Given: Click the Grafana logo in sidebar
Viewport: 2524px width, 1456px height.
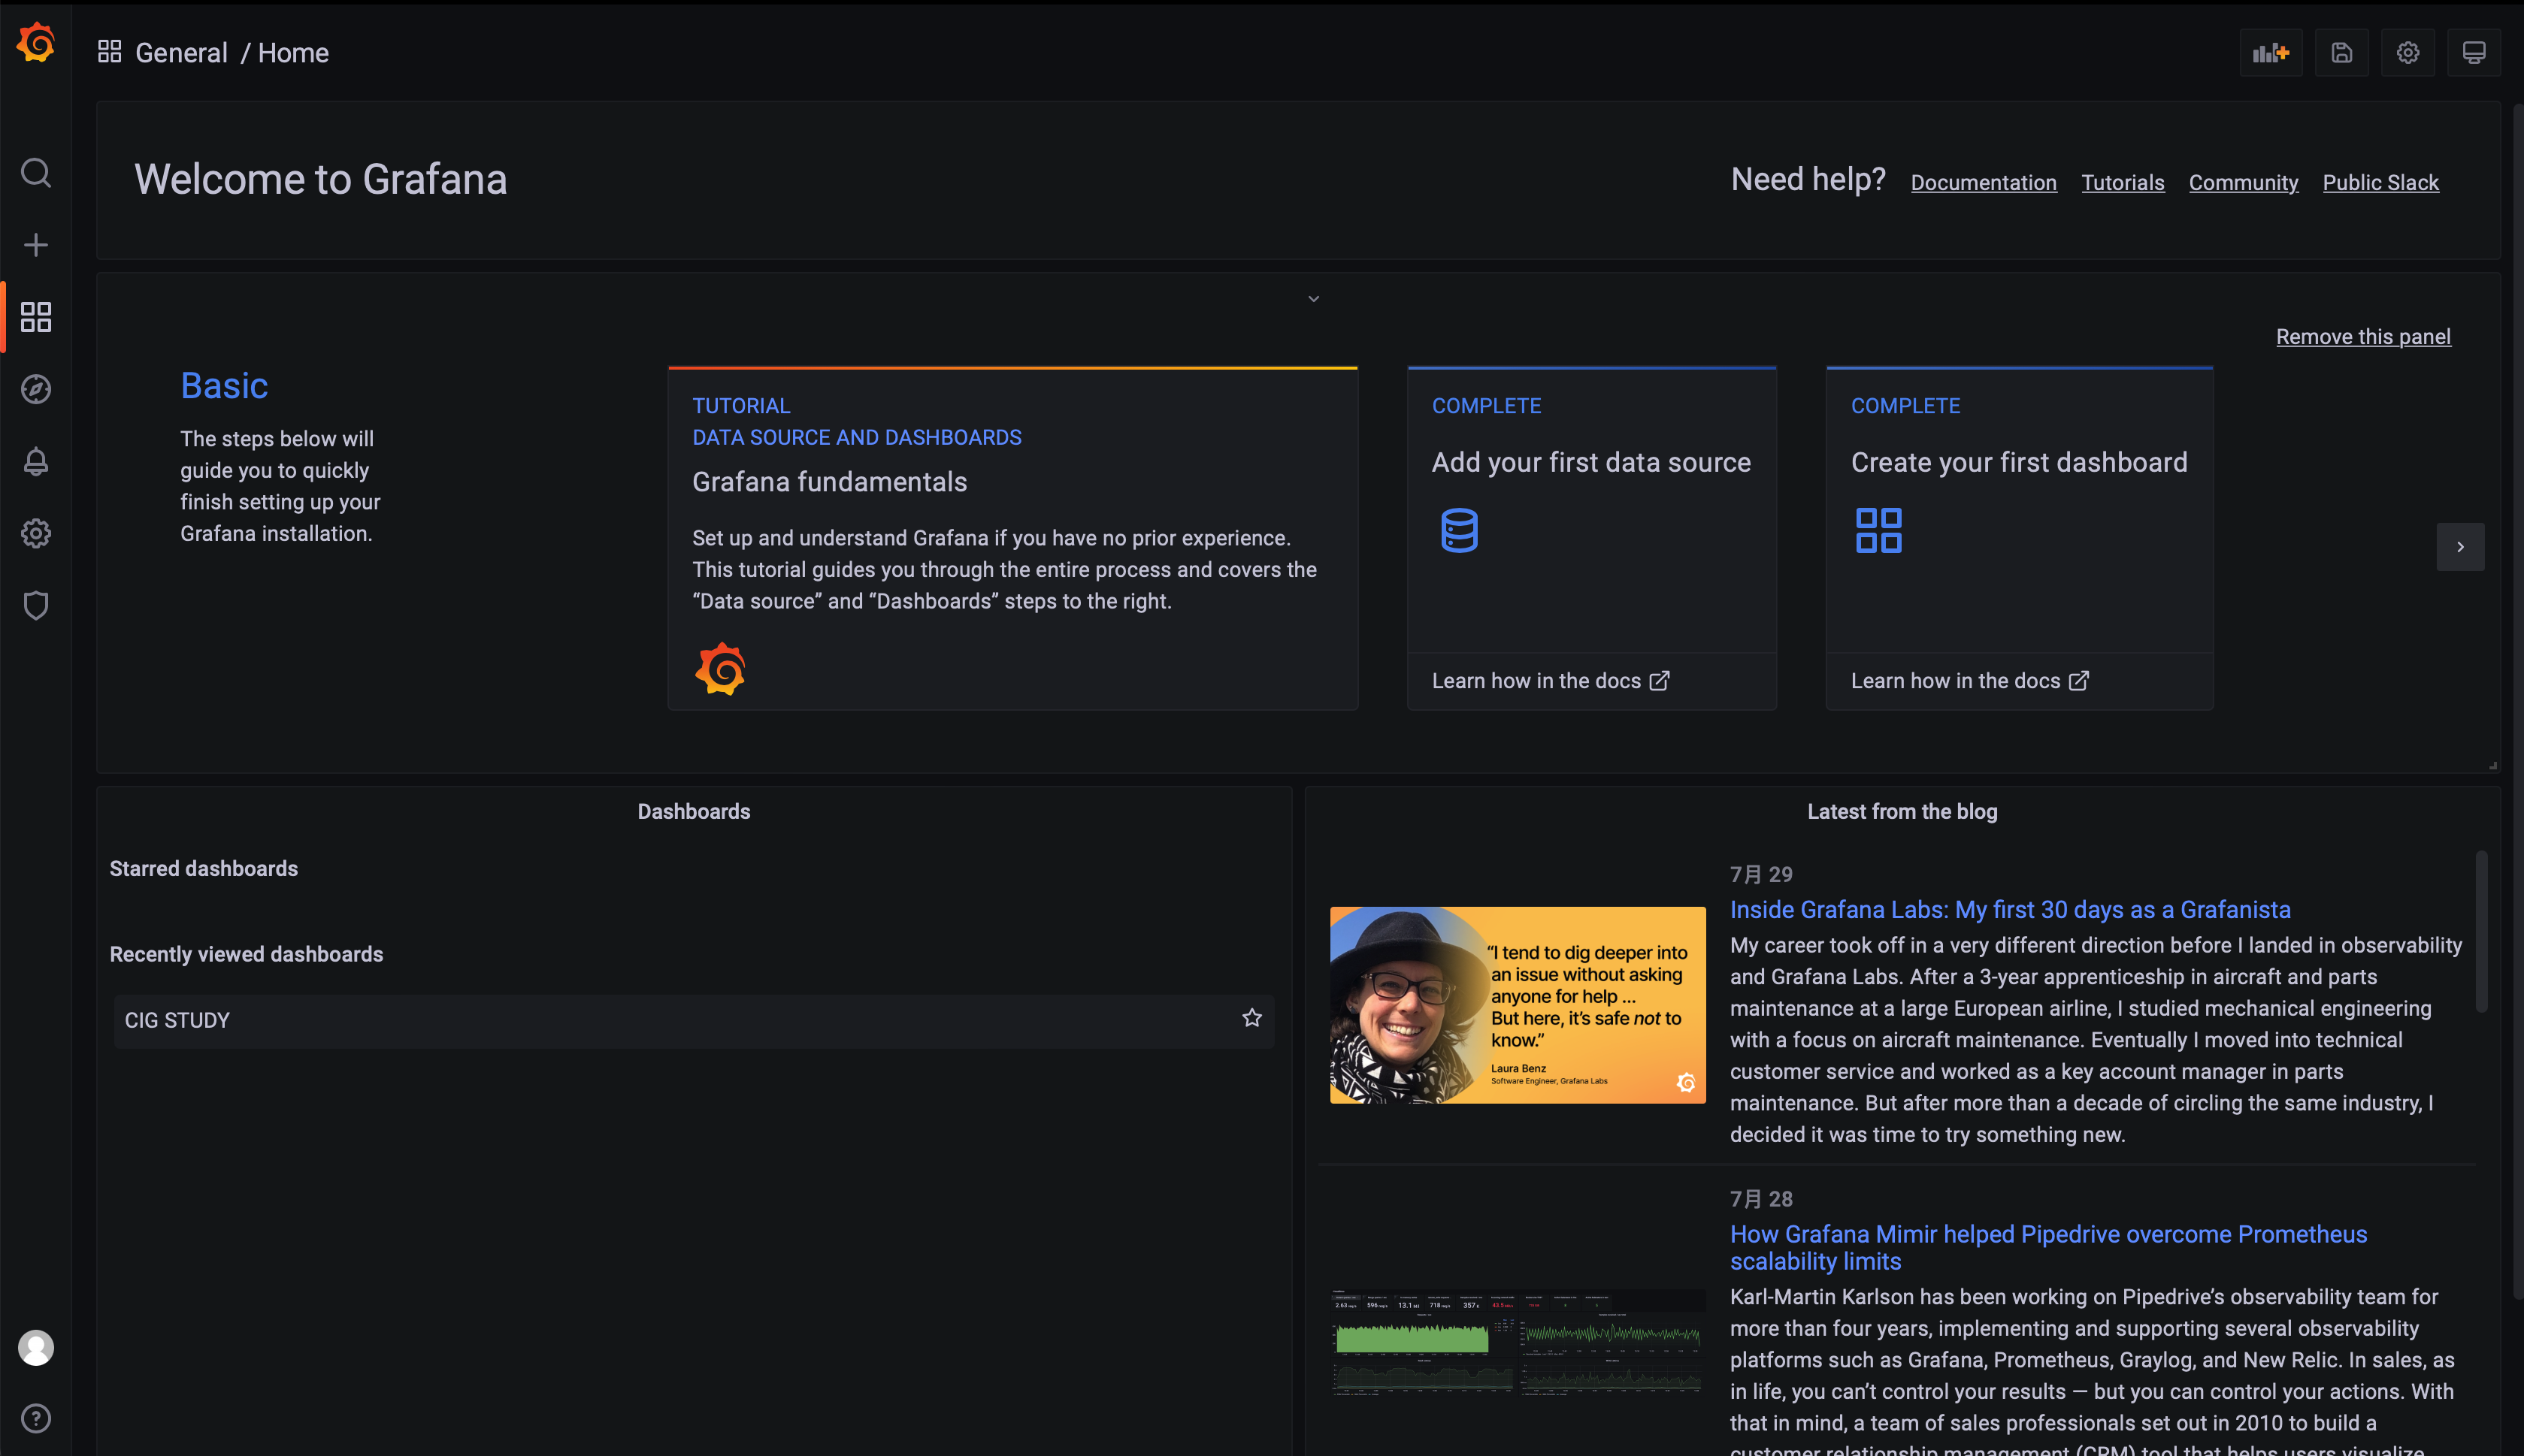Looking at the screenshot, I should point(36,43).
